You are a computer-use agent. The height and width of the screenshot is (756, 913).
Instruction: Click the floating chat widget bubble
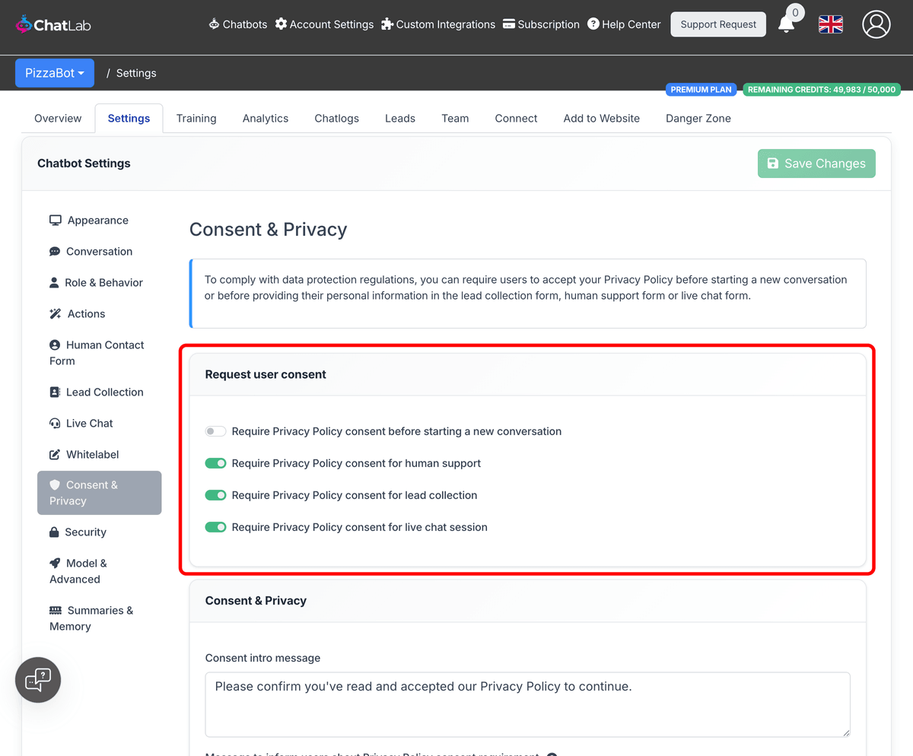(37, 679)
